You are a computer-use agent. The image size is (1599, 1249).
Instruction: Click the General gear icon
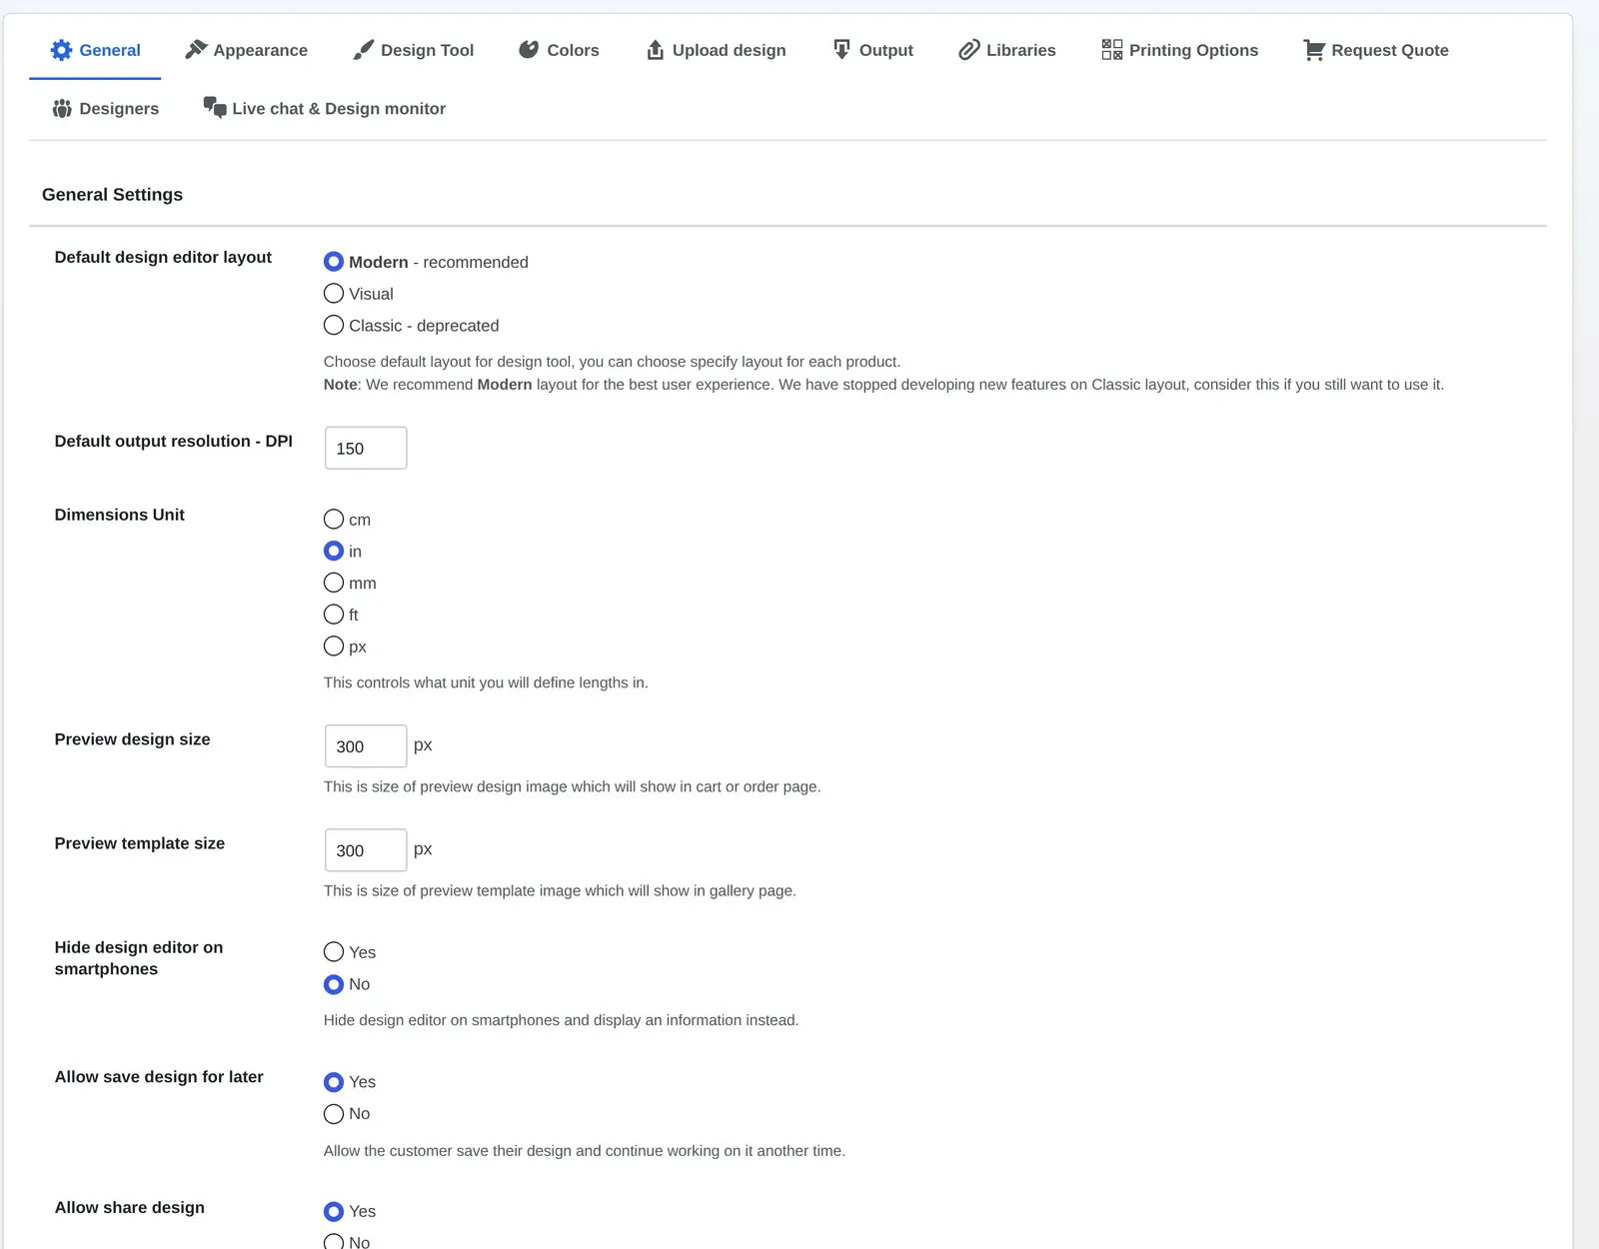click(61, 50)
